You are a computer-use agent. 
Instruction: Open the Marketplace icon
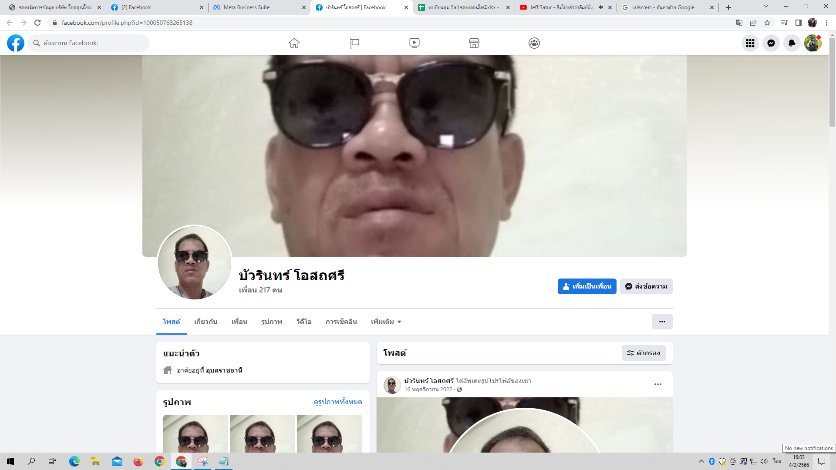coord(474,43)
